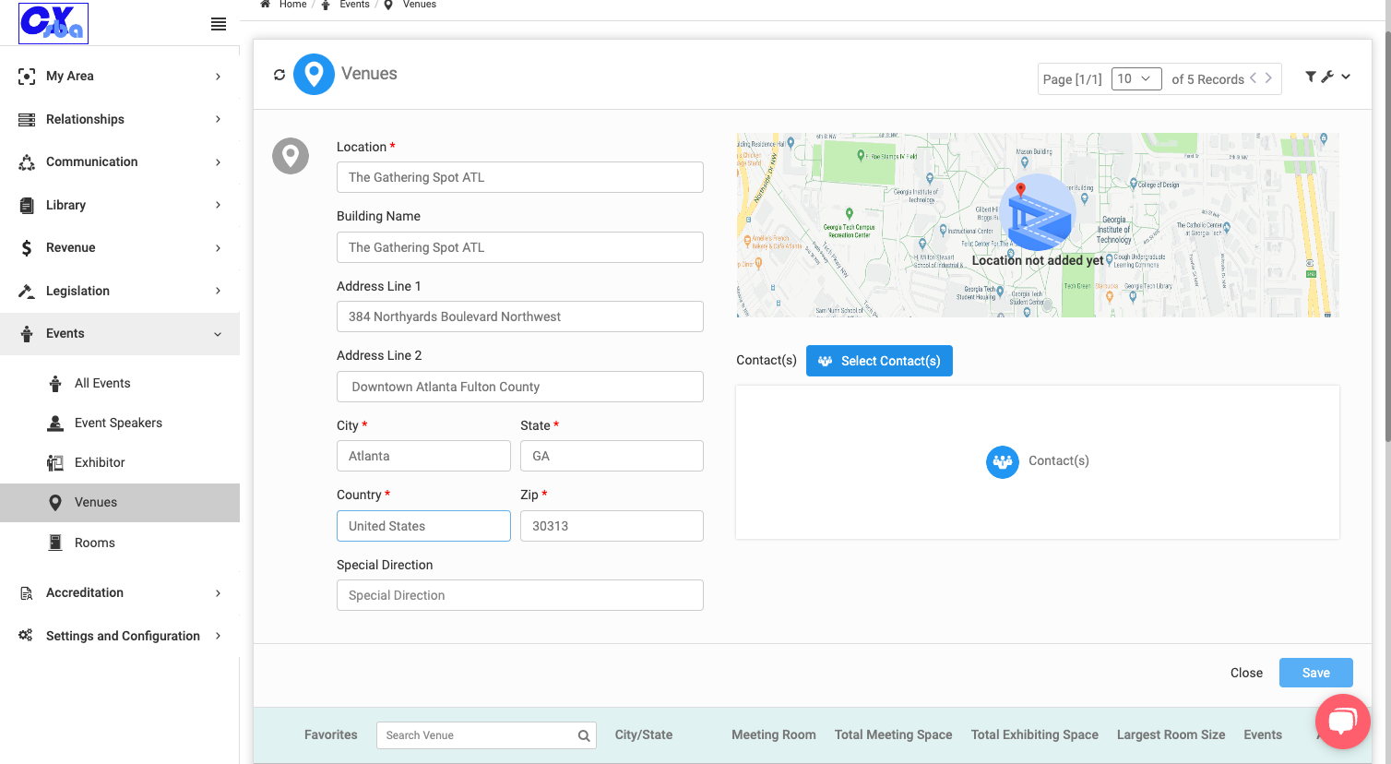
Task: Expand the Relationships menu
Action: (120, 119)
